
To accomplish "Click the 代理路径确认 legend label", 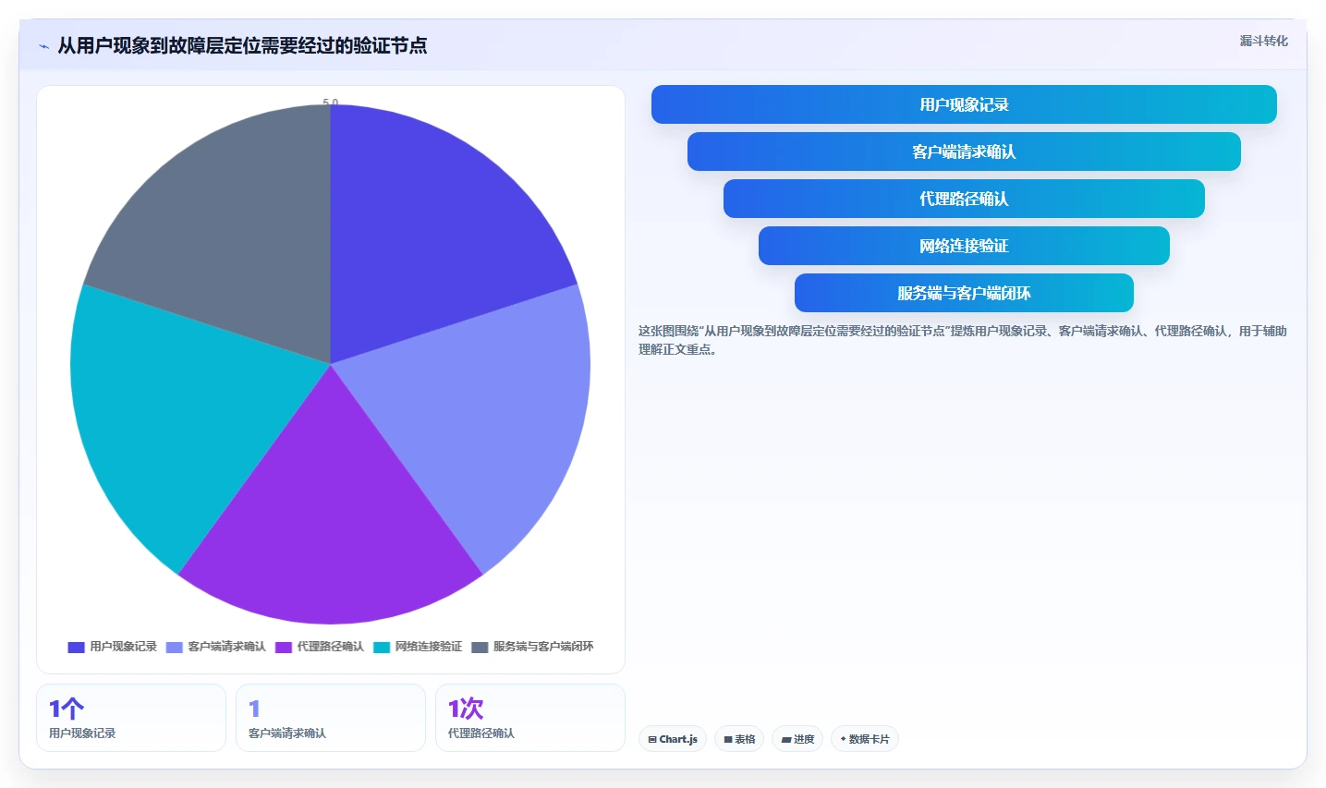I will pos(330,647).
